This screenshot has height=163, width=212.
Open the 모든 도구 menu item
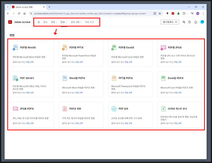coord(90,22)
